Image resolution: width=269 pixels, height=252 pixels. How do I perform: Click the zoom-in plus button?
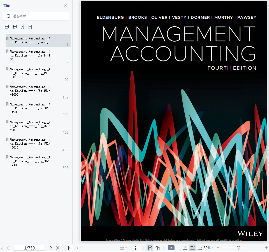pos(266,248)
